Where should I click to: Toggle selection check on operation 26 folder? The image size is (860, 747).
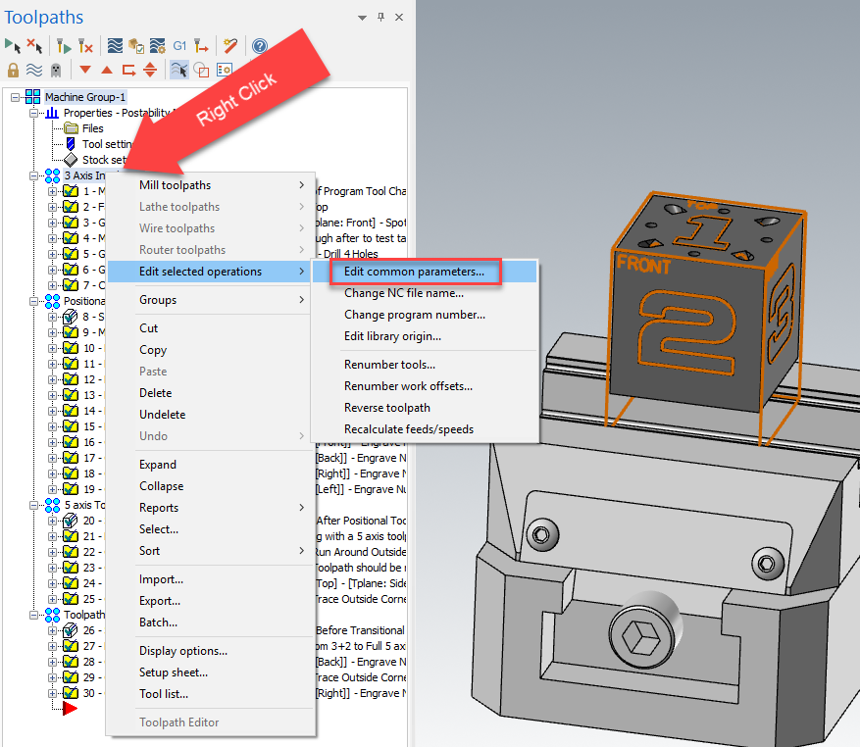tap(71, 630)
